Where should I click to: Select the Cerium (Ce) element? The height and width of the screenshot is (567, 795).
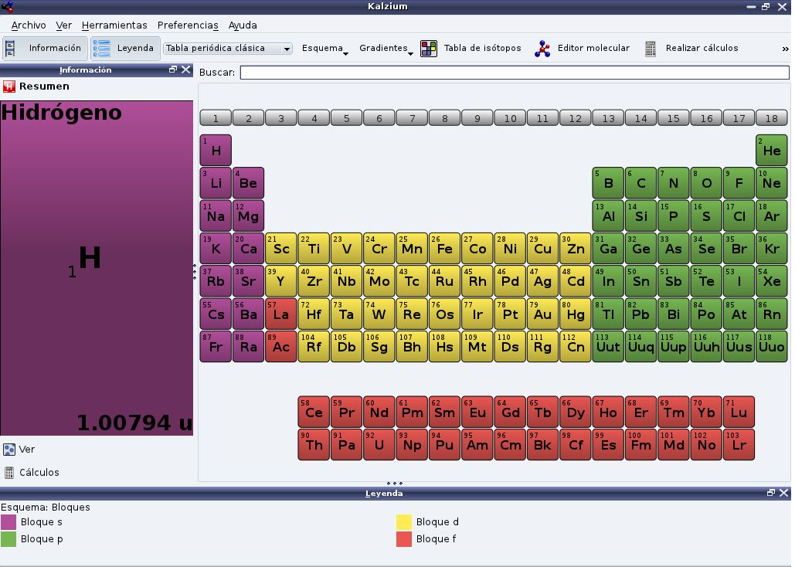click(314, 413)
